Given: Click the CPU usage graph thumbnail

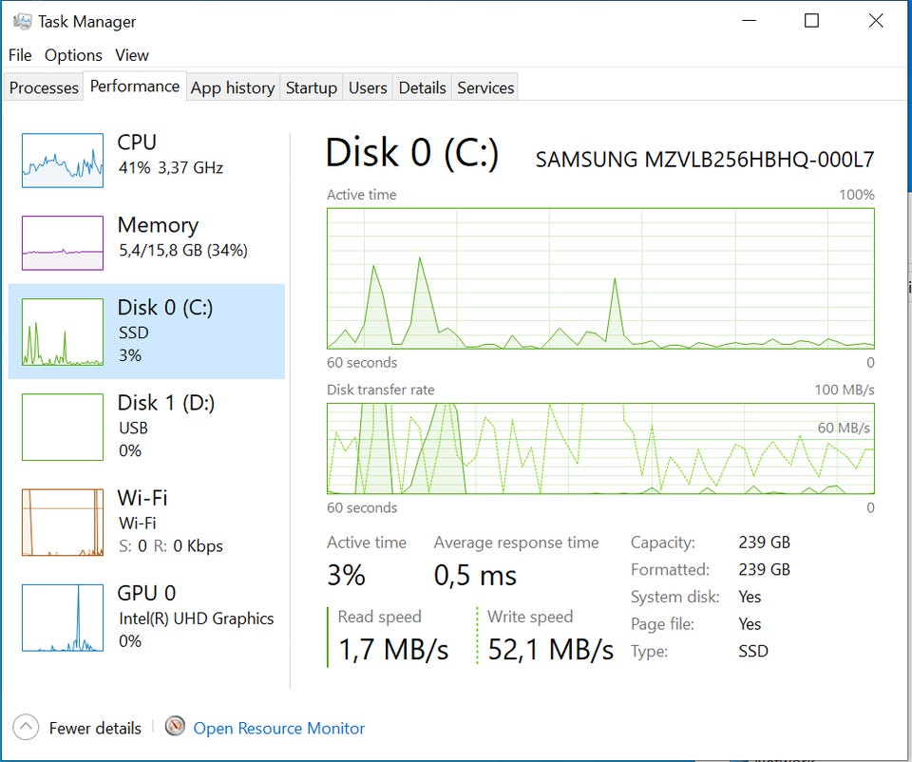Looking at the screenshot, I should [63, 161].
